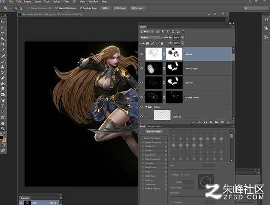
Task: Open the workspace switcher dropdown
Action: tap(255, 8)
